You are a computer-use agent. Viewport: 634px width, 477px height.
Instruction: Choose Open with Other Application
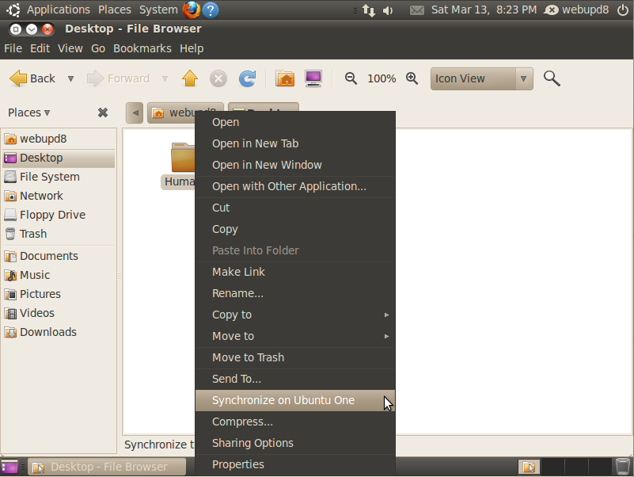(x=295, y=187)
